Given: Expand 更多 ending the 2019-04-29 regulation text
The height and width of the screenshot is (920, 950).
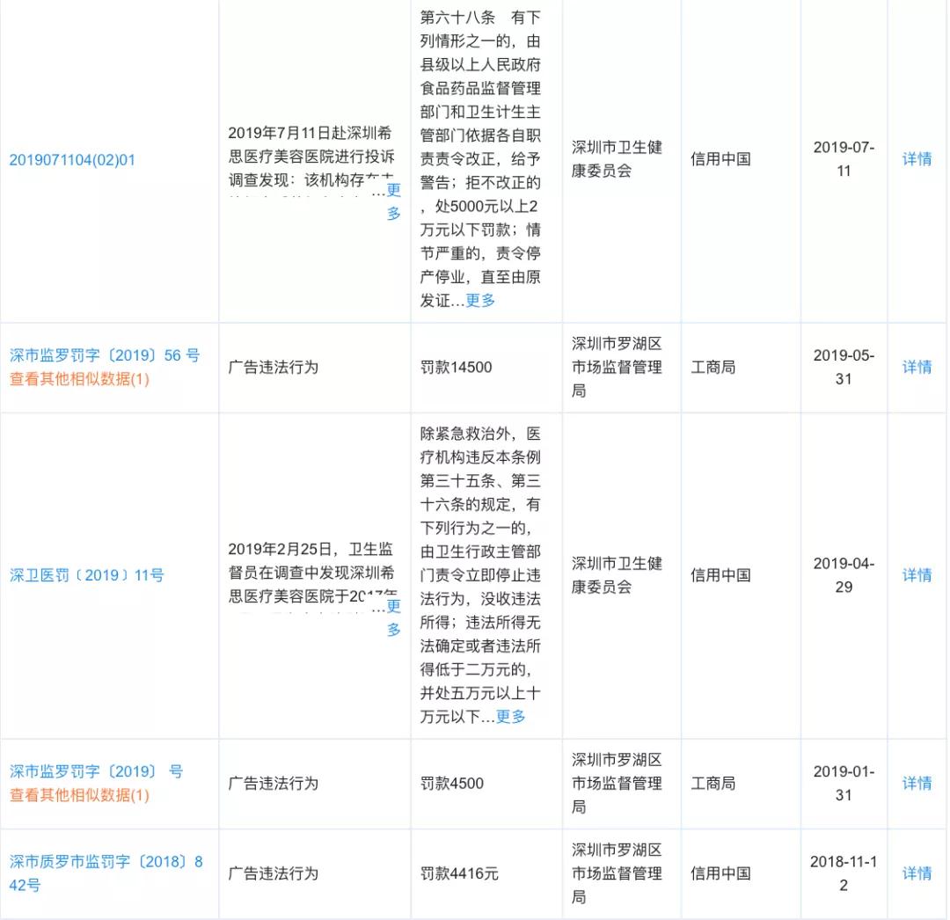Looking at the screenshot, I should click(x=510, y=717).
